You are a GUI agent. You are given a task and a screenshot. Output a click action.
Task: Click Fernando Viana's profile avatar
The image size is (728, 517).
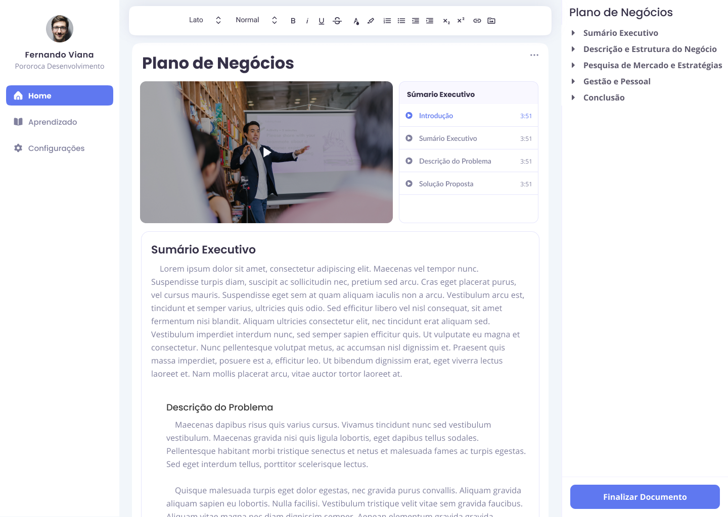tap(60, 29)
